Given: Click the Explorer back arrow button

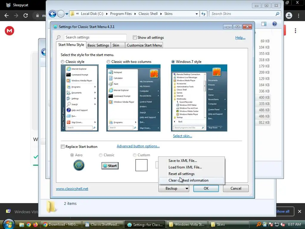Looking at the screenshot, I should [52, 14].
